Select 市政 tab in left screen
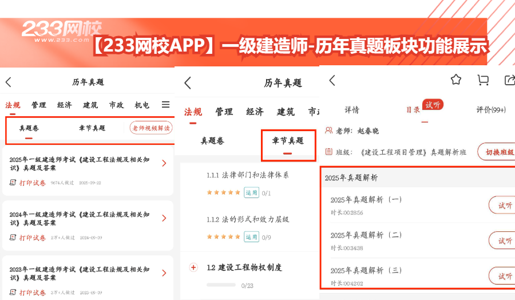Screen dimensions: 515x300 click(x=117, y=105)
